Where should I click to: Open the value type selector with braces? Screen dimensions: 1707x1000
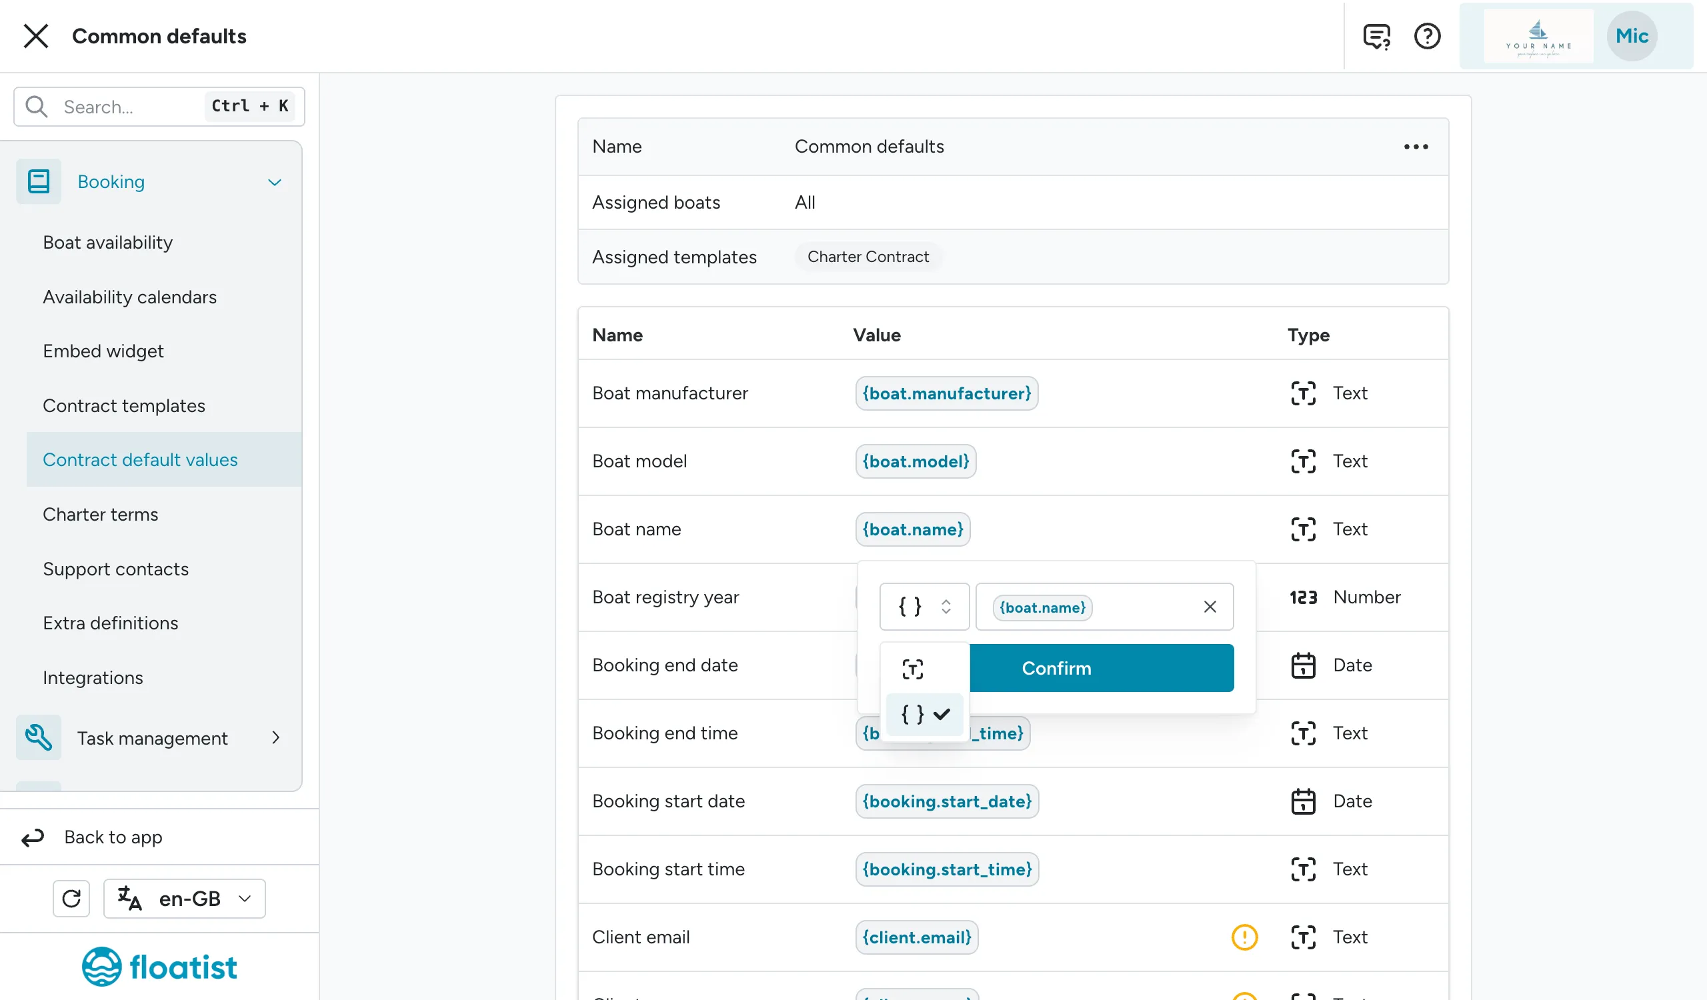click(x=925, y=607)
